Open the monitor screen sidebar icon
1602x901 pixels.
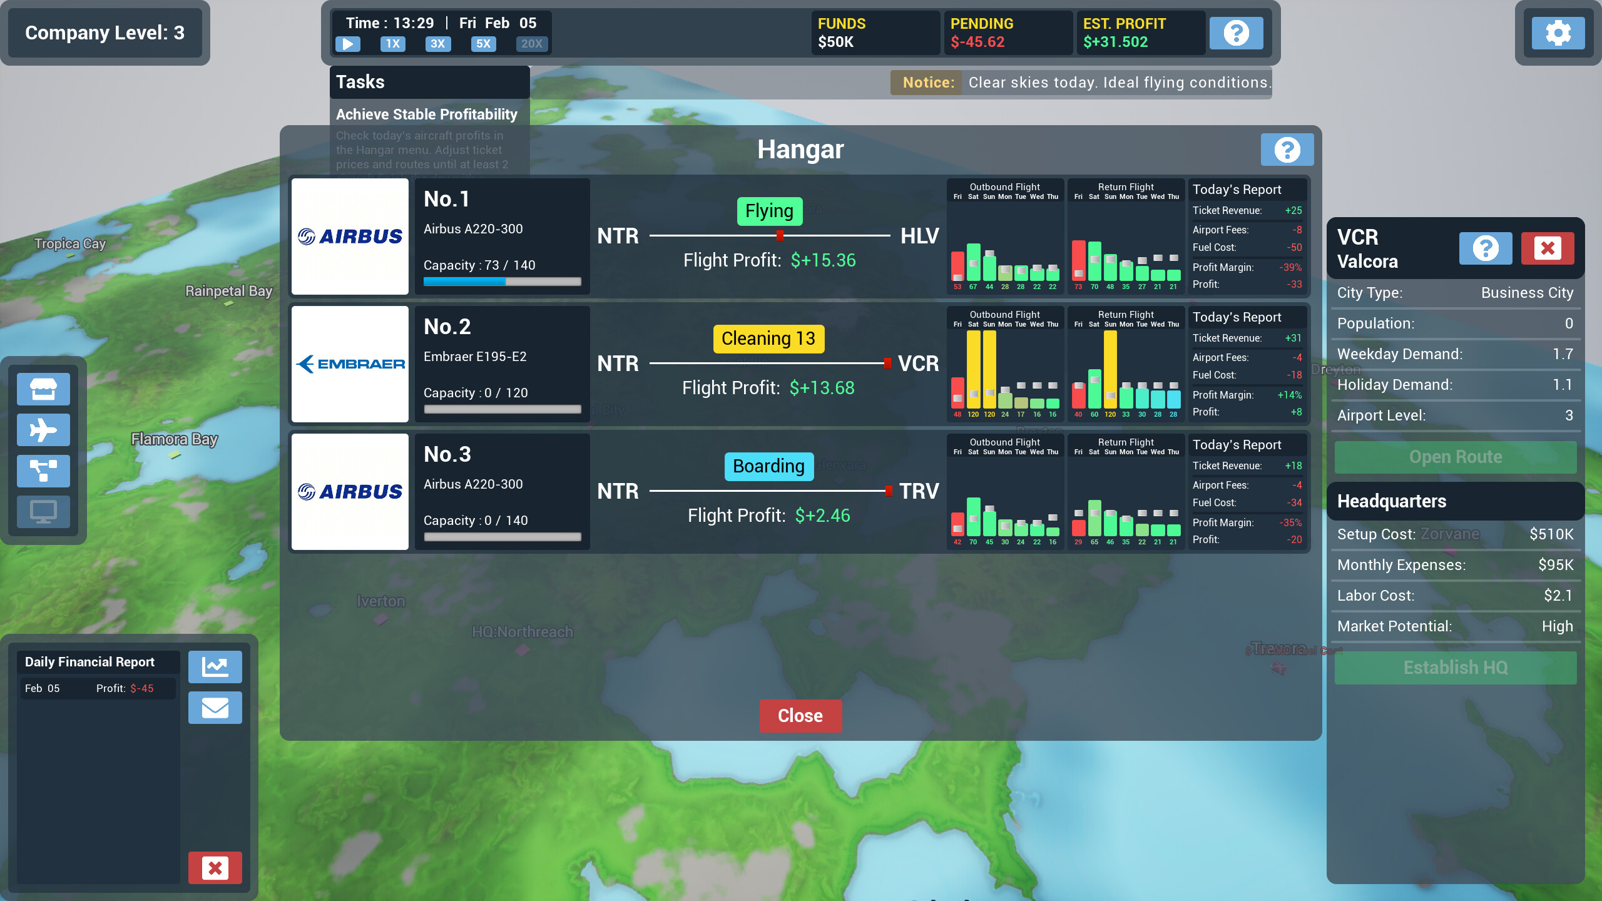pyautogui.click(x=43, y=512)
